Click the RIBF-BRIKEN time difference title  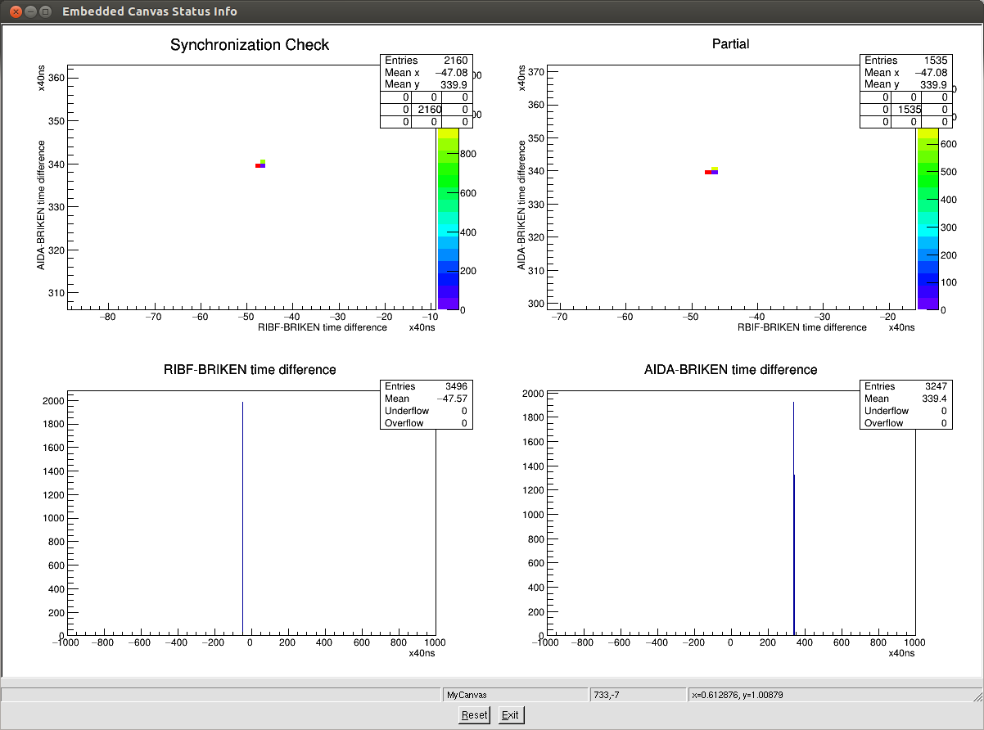click(250, 370)
